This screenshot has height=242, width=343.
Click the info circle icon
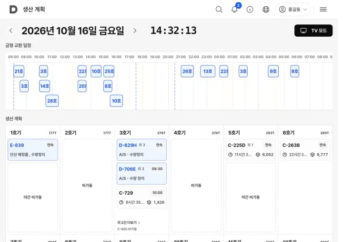click(250, 10)
